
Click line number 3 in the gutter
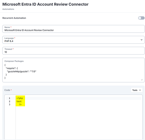[x=10, y=104]
